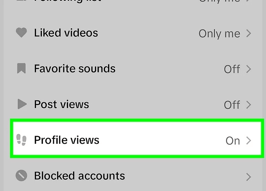Open the Favorite sounds setting
This screenshot has height=191, width=266.
133,69
